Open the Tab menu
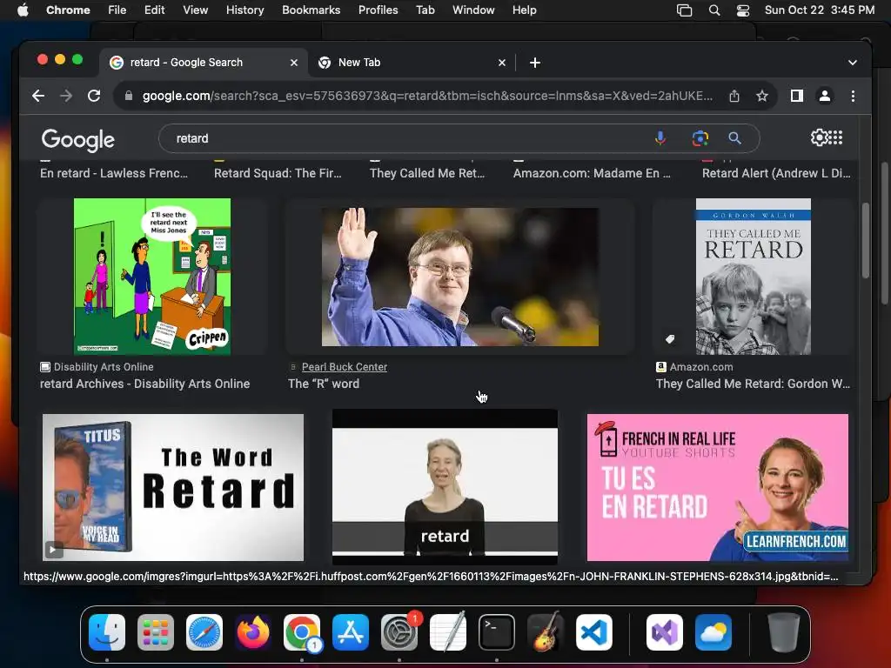Screen dimensions: 891x668 425,10
